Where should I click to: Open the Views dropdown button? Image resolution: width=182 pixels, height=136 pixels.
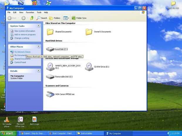[66, 18]
